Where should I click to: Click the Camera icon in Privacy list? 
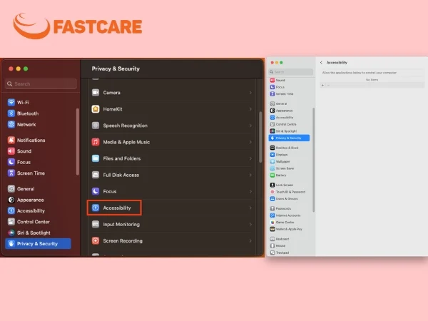[96, 93]
